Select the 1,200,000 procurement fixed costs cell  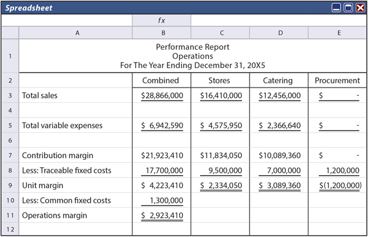[337, 170]
